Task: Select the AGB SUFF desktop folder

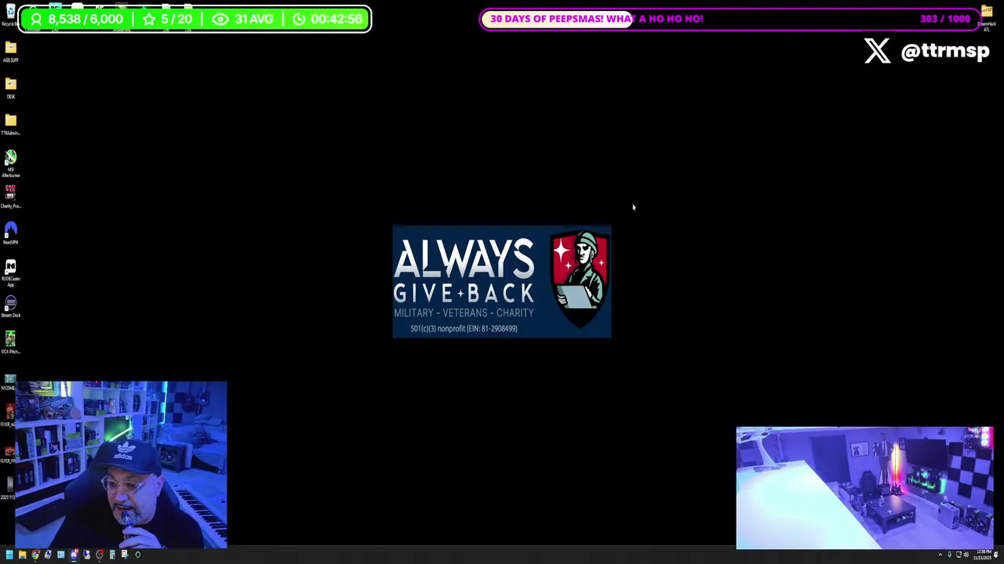Action: click(11, 52)
